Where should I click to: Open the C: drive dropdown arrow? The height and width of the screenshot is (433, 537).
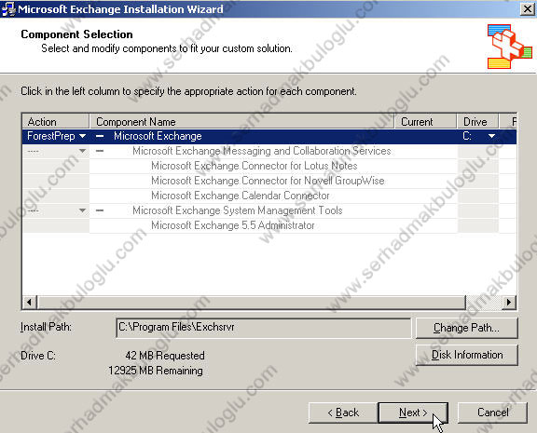pos(491,136)
